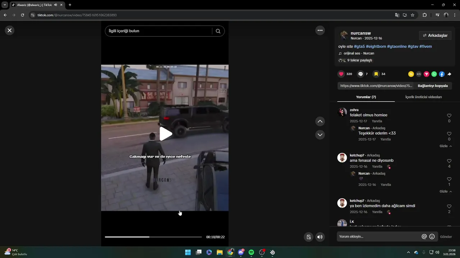Click the address bar URL

(x=77, y=15)
